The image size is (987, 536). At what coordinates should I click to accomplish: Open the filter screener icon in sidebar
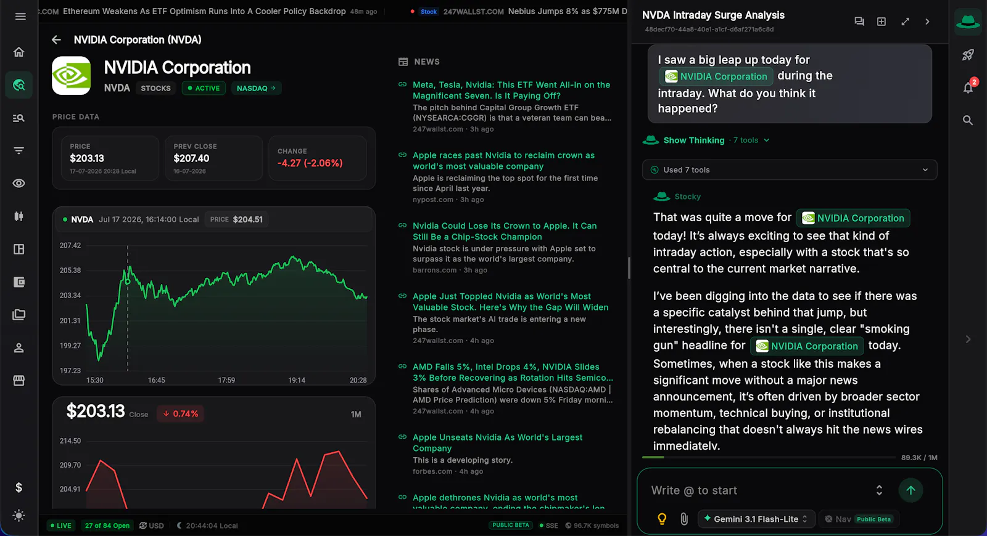pyautogui.click(x=19, y=150)
